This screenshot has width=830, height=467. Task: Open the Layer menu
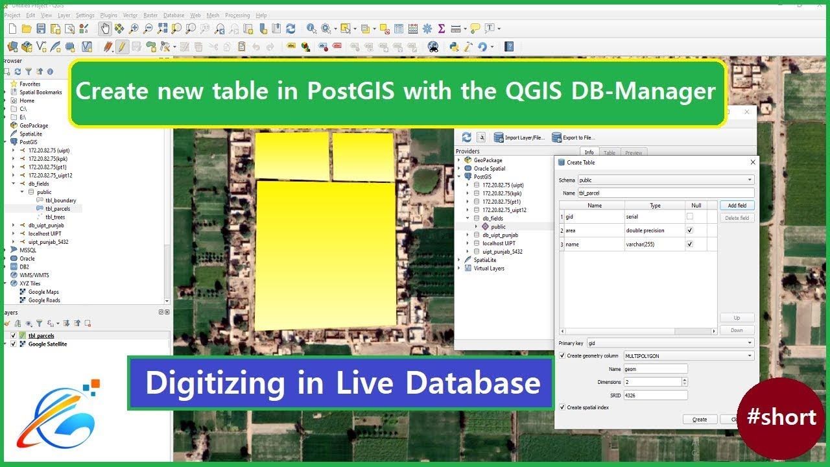[x=64, y=15]
